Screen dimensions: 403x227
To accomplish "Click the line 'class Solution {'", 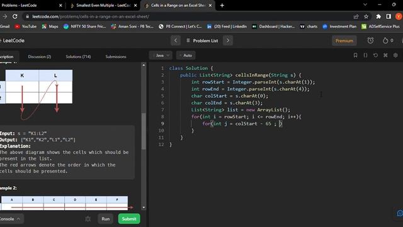I will [x=191, y=68].
